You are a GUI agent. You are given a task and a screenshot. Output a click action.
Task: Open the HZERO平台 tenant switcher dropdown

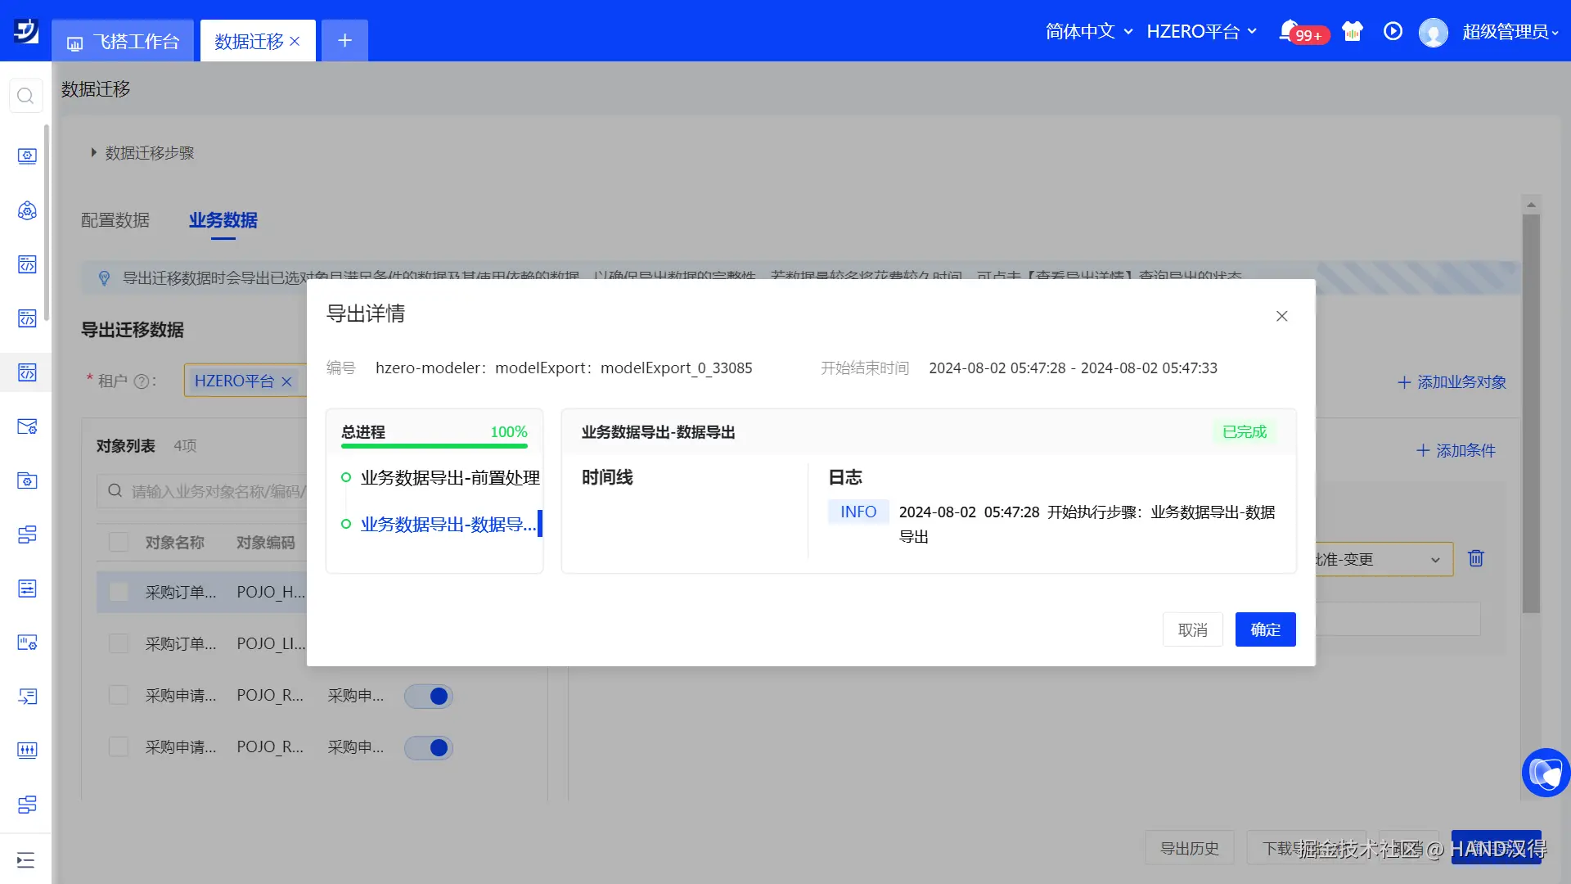[1200, 31]
